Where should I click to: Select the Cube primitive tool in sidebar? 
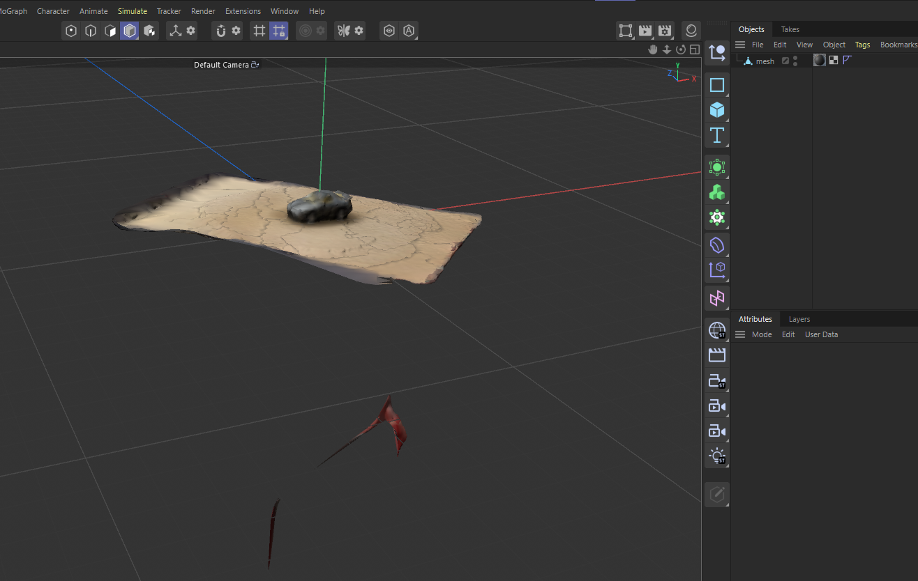[x=717, y=110]
